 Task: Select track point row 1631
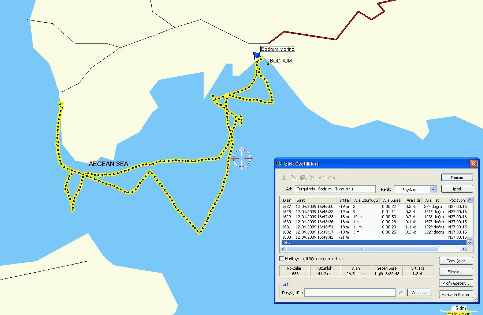pos(374,227)
